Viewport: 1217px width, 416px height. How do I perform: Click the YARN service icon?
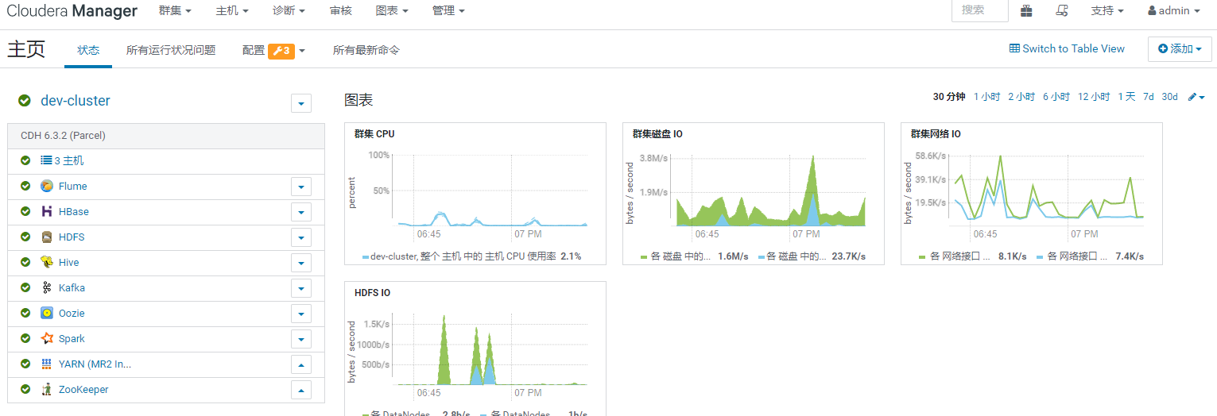coord(47,364)
